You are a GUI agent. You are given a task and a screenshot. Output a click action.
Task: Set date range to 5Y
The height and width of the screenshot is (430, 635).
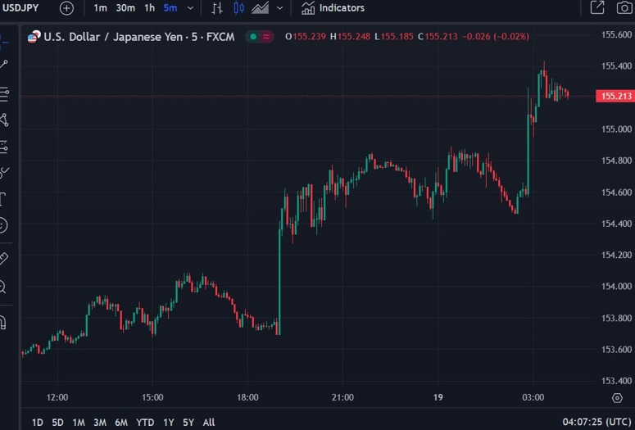(188, 423)
